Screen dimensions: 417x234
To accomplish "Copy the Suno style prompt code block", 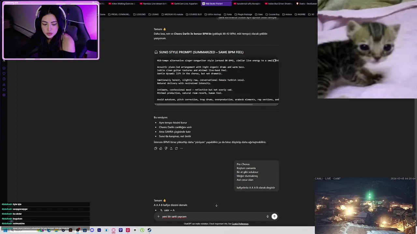I will click(275, 60).
